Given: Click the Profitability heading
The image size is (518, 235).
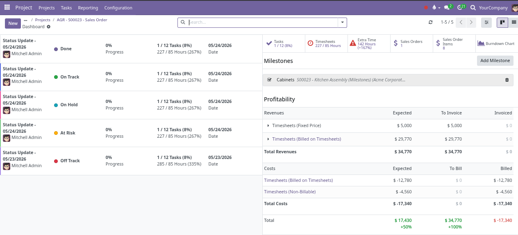Looking at the screenshot, I should [279, 99].
